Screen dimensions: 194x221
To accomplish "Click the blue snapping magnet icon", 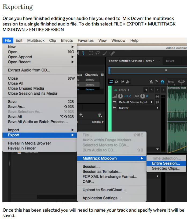I will click(x=162, y=82).
